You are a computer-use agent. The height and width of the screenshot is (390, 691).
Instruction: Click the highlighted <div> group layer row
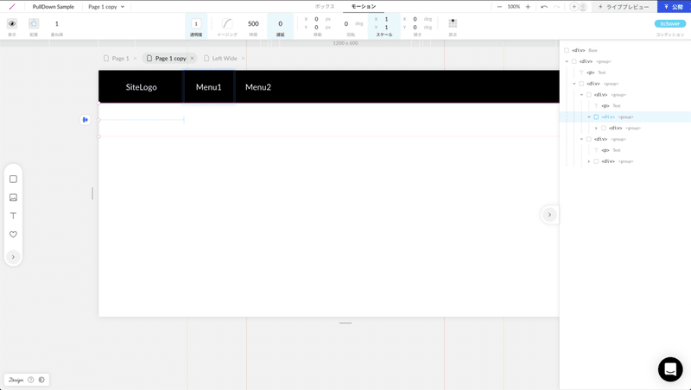624,117
